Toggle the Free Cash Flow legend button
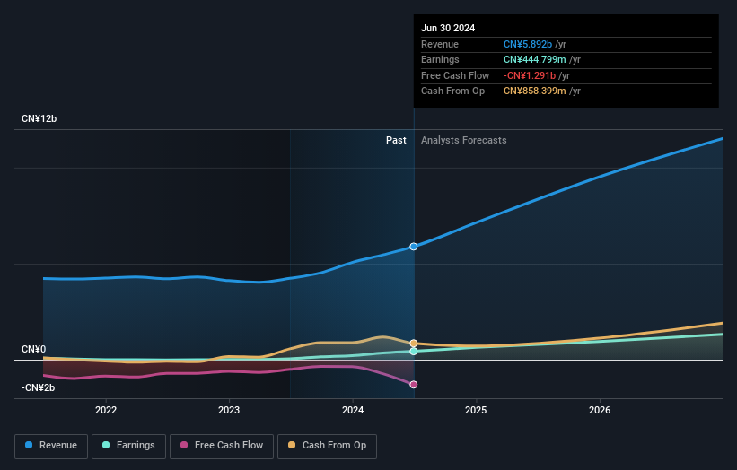Screen dimensions: 737x470 click(x=222, y=446)
